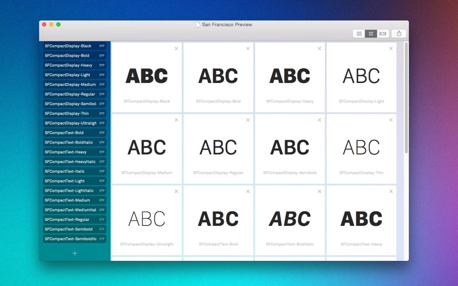Dismiss the SFCompactDisplay-Regular preview card
The height and width of the screenshot is (286, 458).
(x=248, y=120)
